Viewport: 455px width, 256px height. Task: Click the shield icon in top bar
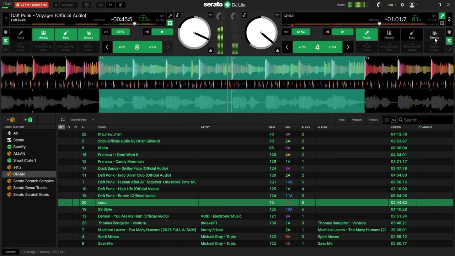coord(87,5)
